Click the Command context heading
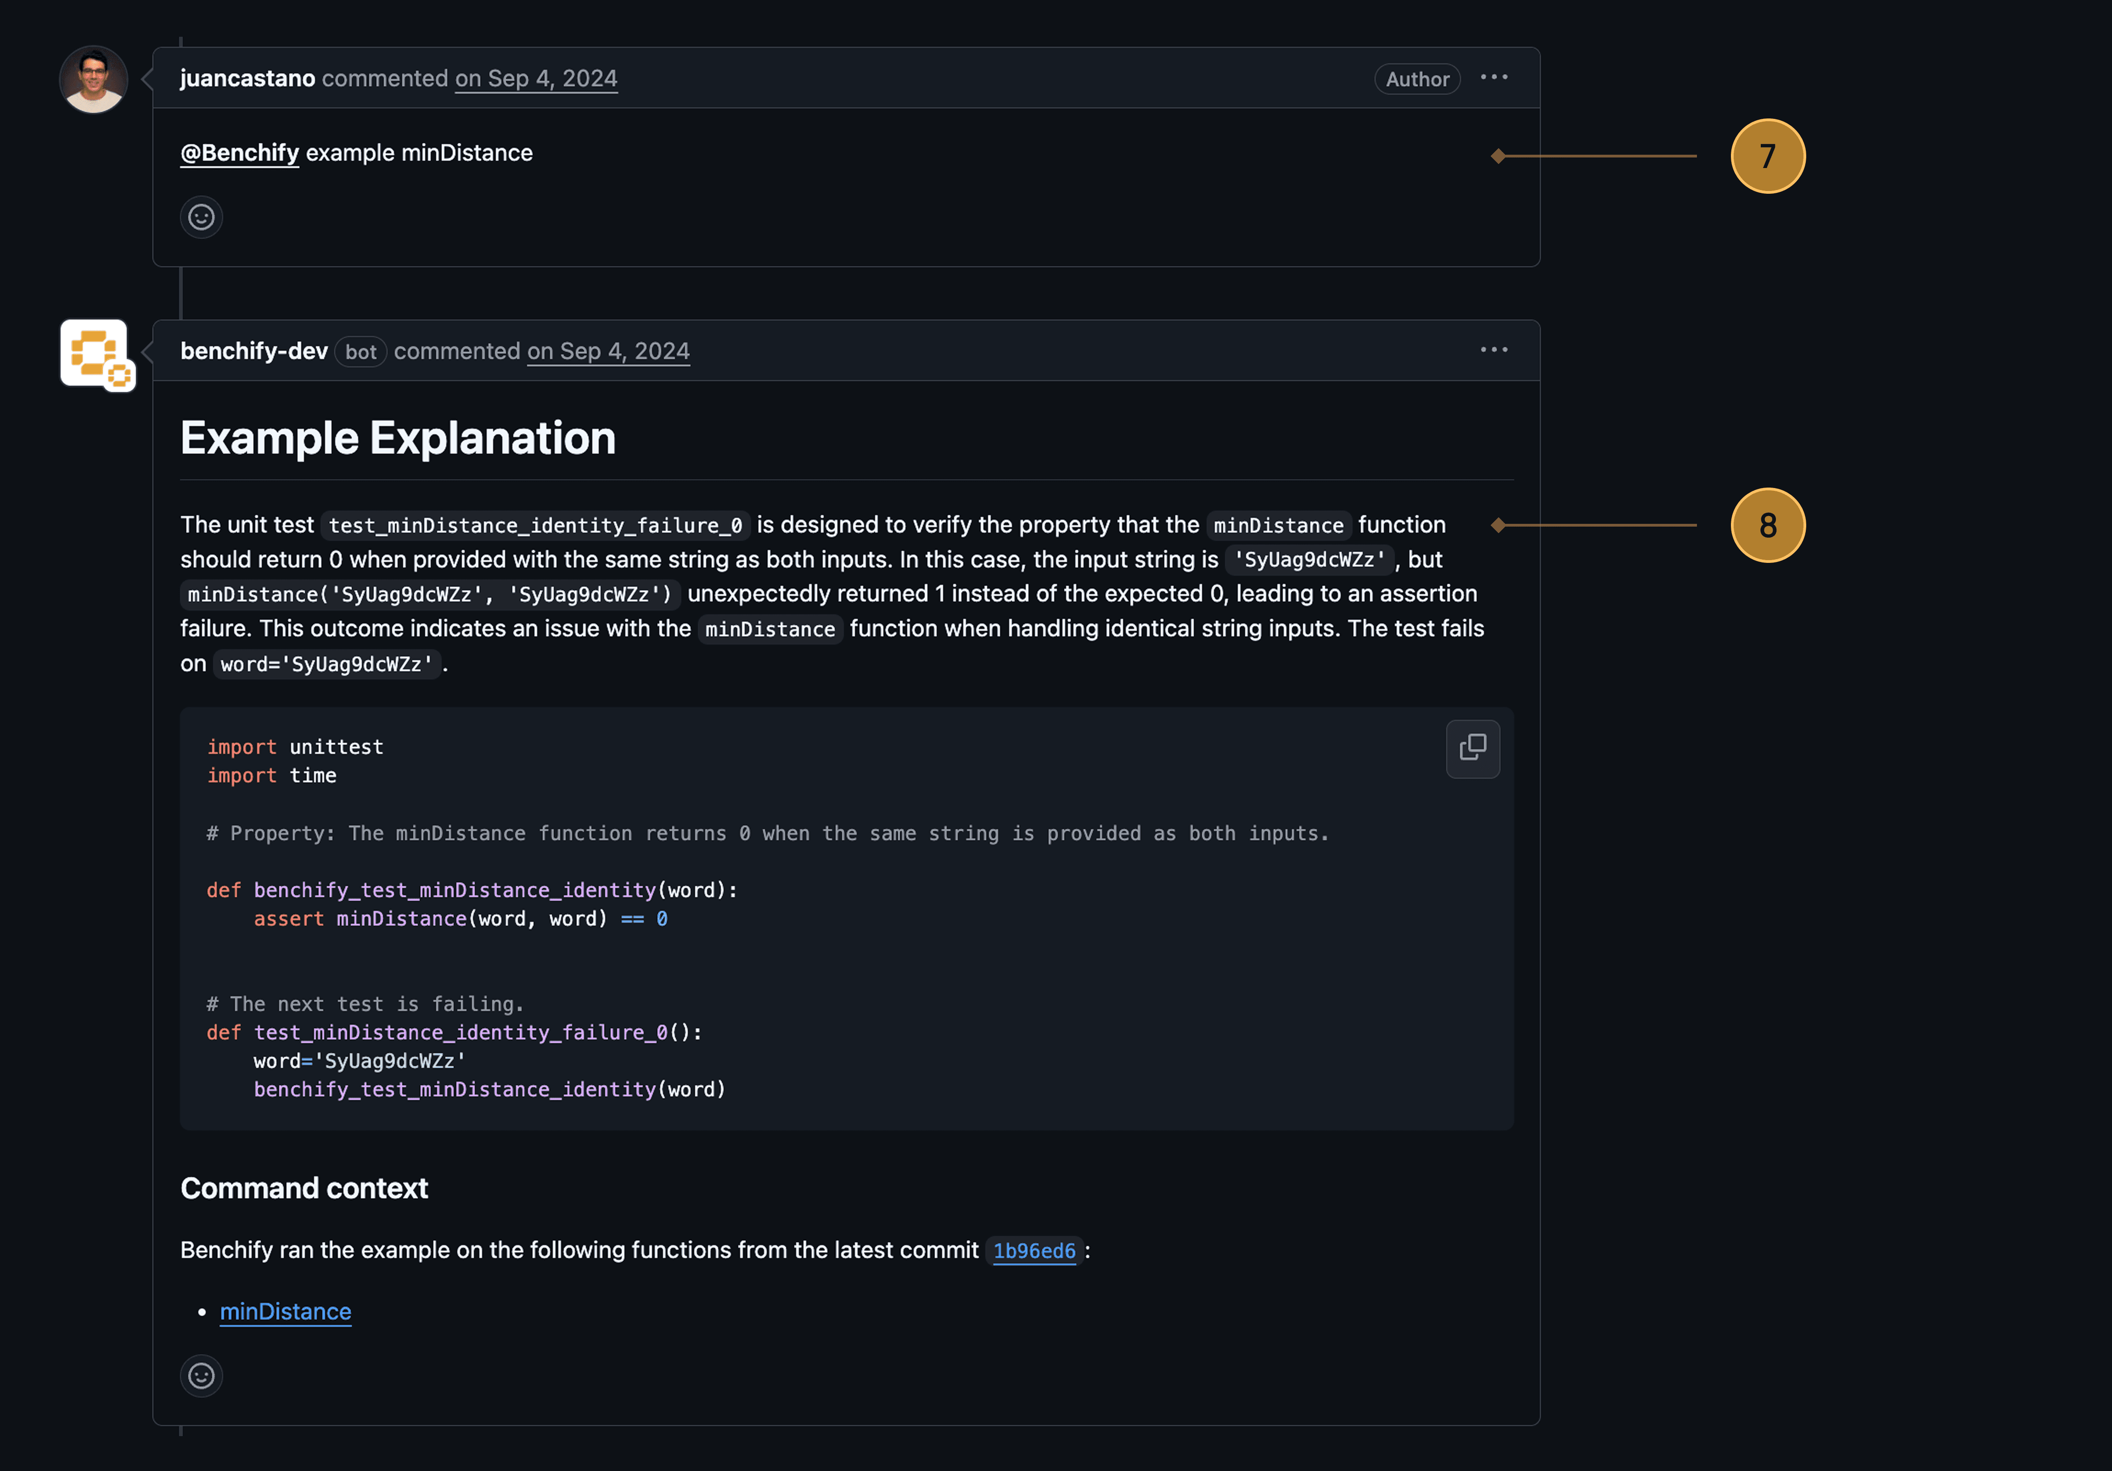 tap(303, 1189)
